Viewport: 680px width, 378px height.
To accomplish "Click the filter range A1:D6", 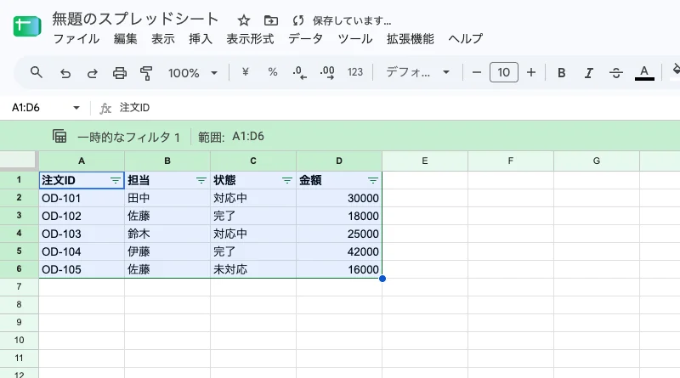I will [x=248, y=137].
